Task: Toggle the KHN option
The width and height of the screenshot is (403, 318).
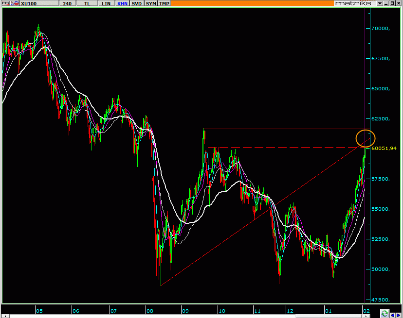Action: (122, 3)
